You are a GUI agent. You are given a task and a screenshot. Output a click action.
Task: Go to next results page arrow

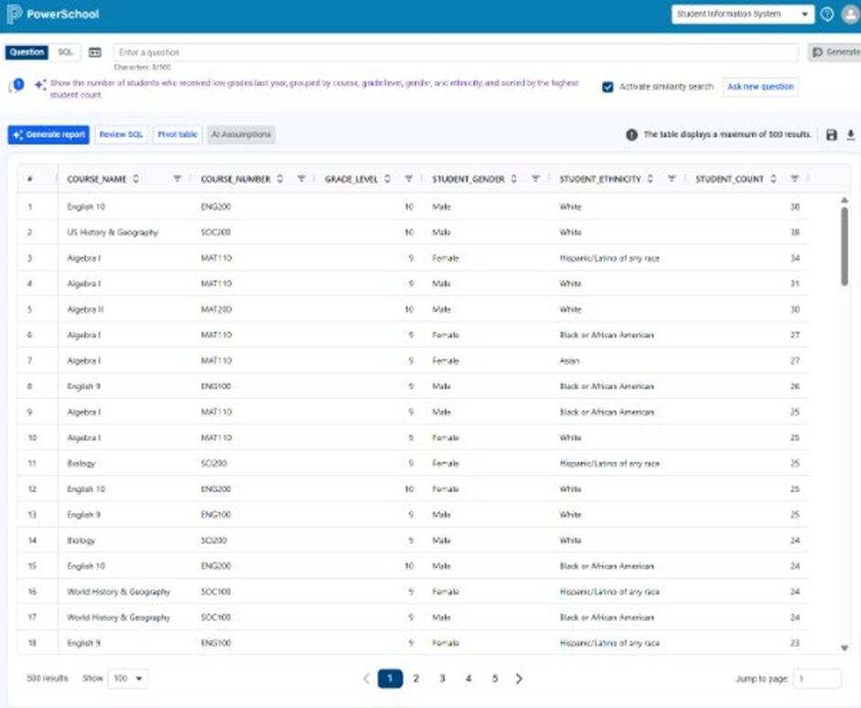pos(519,679)
